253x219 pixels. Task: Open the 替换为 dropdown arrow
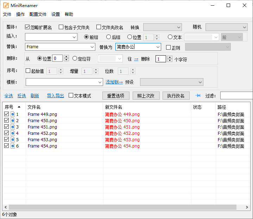(158, 47)
